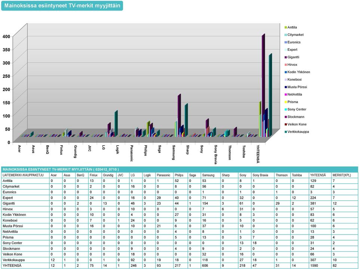Click the Anttila legend color swatch

(x=286, y=27)
